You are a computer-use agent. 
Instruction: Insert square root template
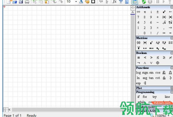pos(164,23)
